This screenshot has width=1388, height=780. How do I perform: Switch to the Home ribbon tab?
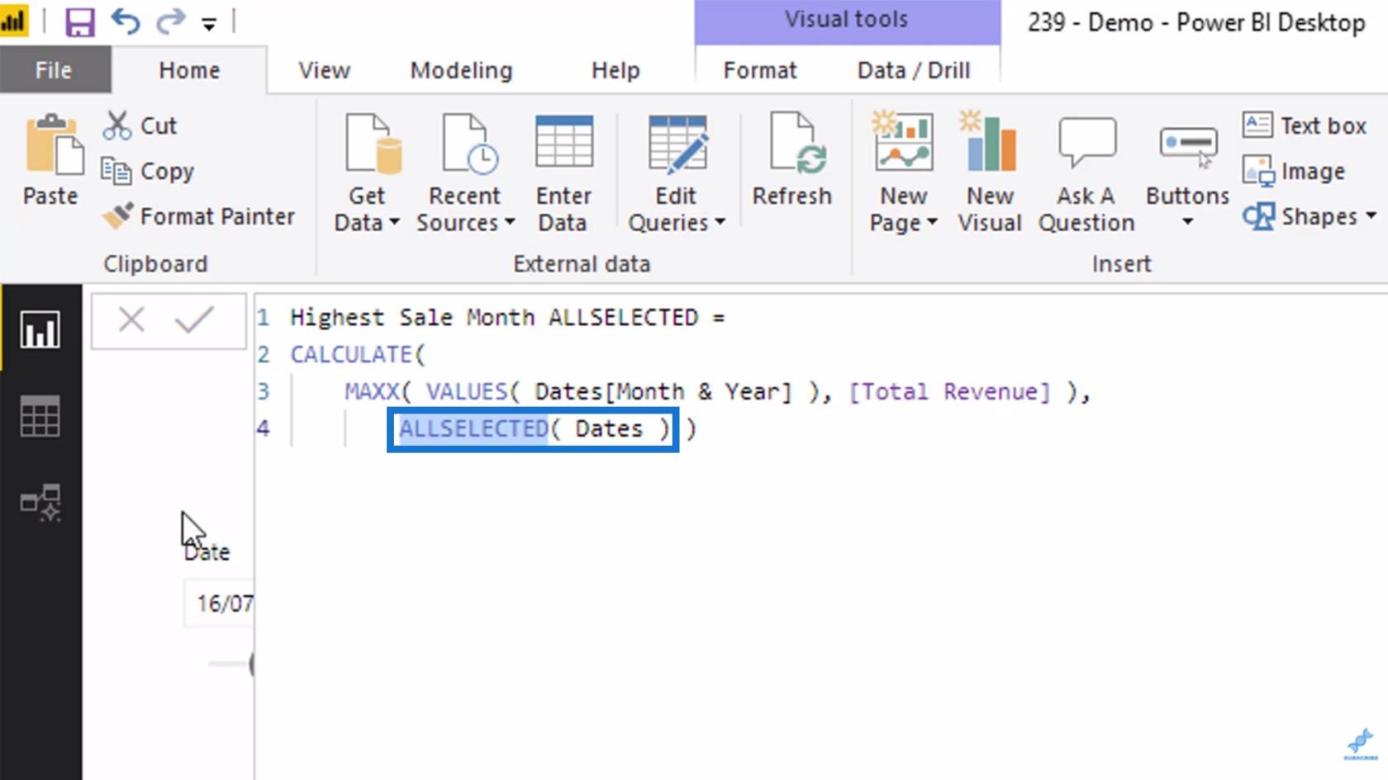(189, 70)
